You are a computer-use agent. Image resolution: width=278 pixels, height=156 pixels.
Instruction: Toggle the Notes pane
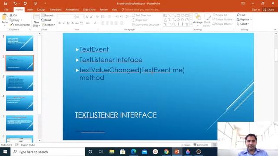(185, 145)
